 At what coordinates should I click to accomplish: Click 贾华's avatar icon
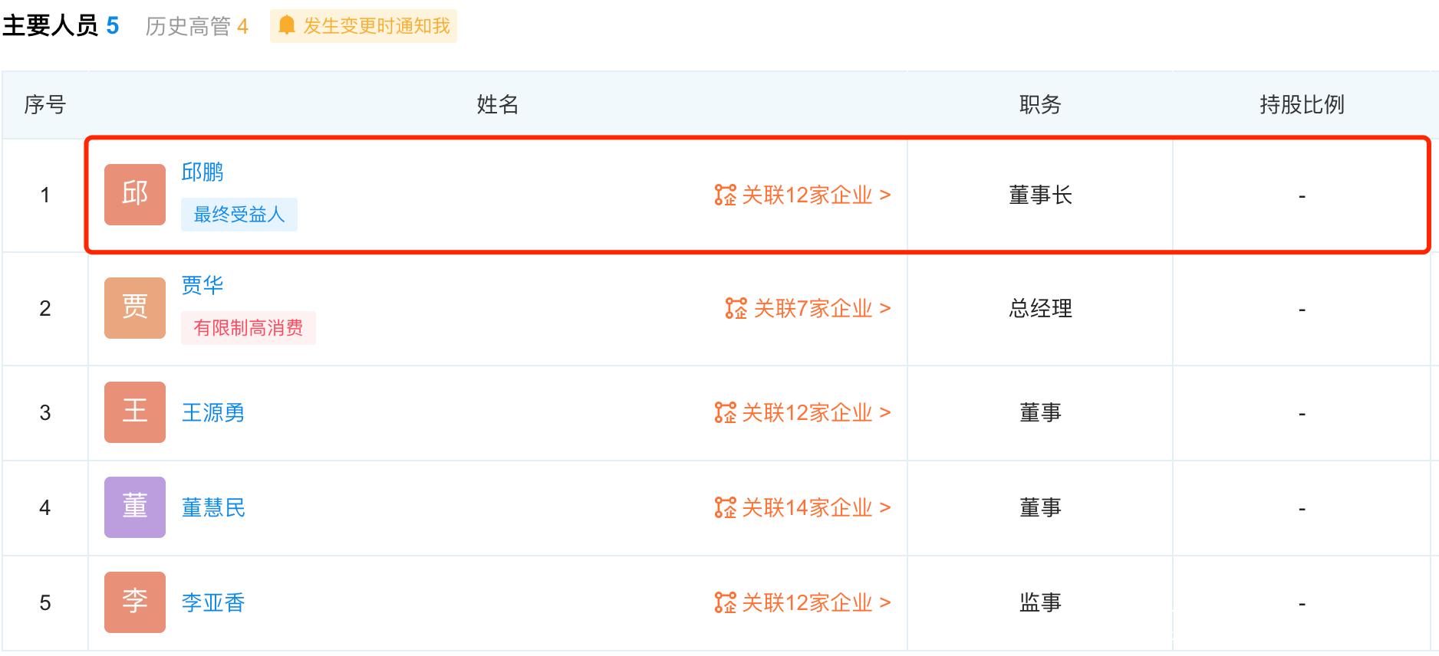tap(135, 308)
